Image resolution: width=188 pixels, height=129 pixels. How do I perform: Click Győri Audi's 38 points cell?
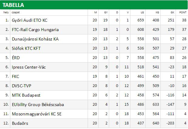(184, 20)
